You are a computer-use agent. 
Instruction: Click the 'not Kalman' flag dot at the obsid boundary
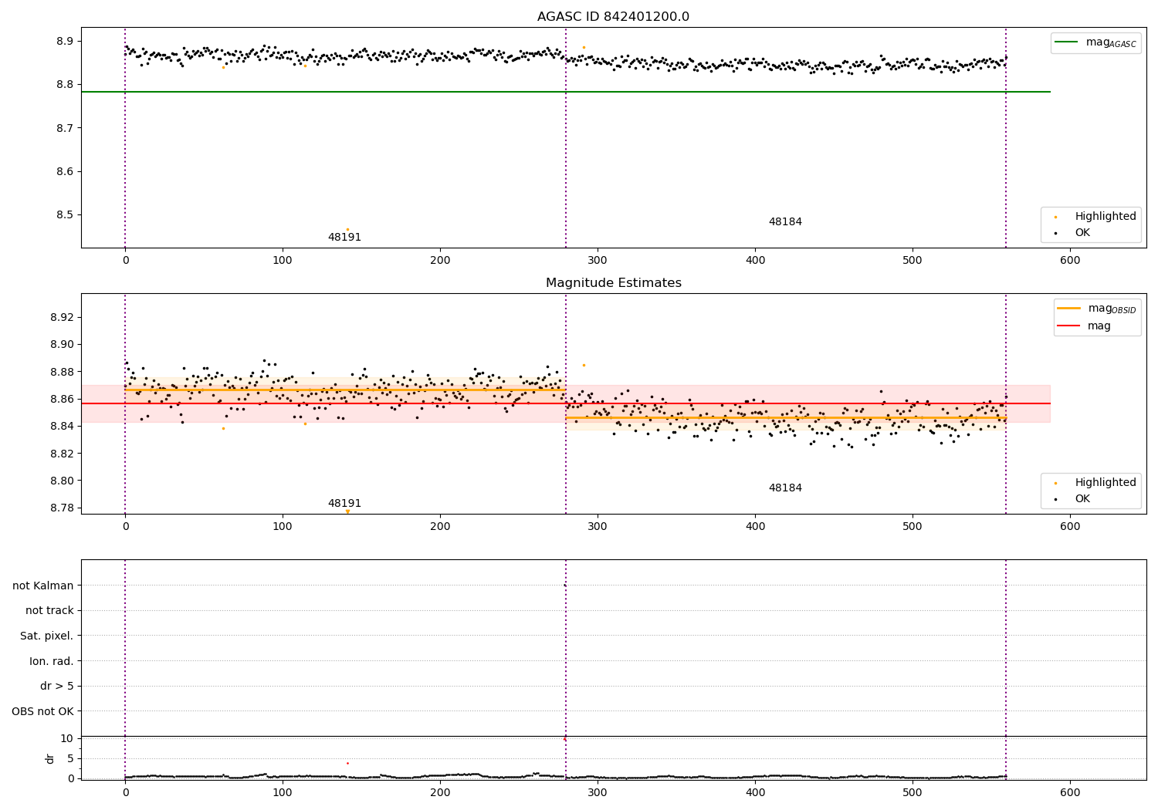[565, 586]
